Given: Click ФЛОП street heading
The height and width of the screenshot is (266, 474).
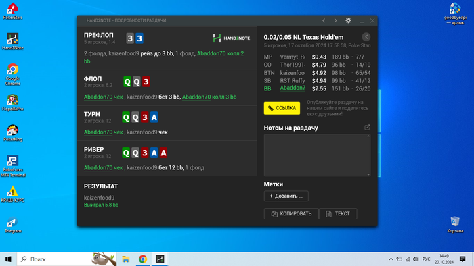Looking at the screenshot, I should pyautogui.click(x=93, y=79).
